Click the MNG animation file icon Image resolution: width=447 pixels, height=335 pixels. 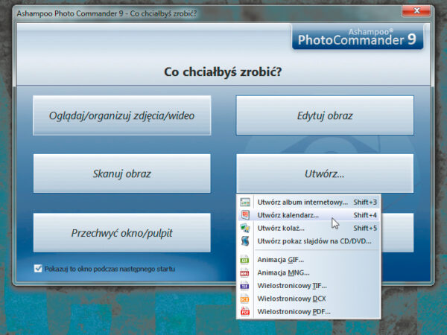click(x=245, y=272)
